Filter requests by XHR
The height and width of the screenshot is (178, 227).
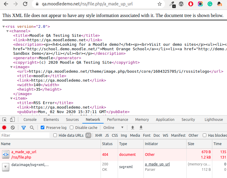tap(99, 136)
